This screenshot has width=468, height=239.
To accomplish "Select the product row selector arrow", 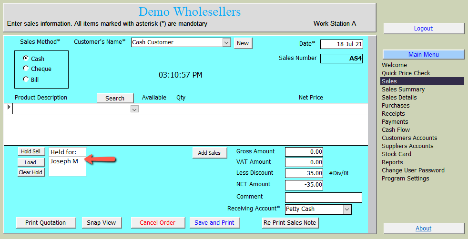I will click(x=9, y=108).
